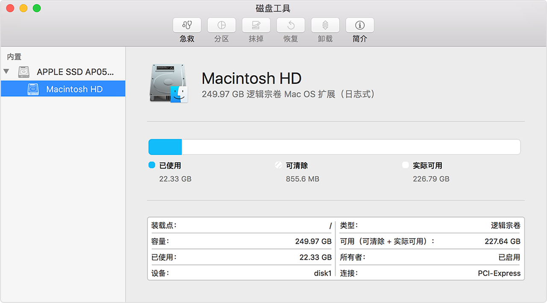Click the Partition (分区) pie icon

[x=221, y=25]
